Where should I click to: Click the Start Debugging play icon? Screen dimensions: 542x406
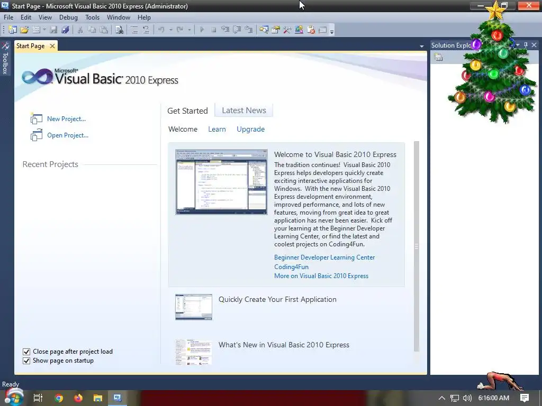[x=202, y=30]
